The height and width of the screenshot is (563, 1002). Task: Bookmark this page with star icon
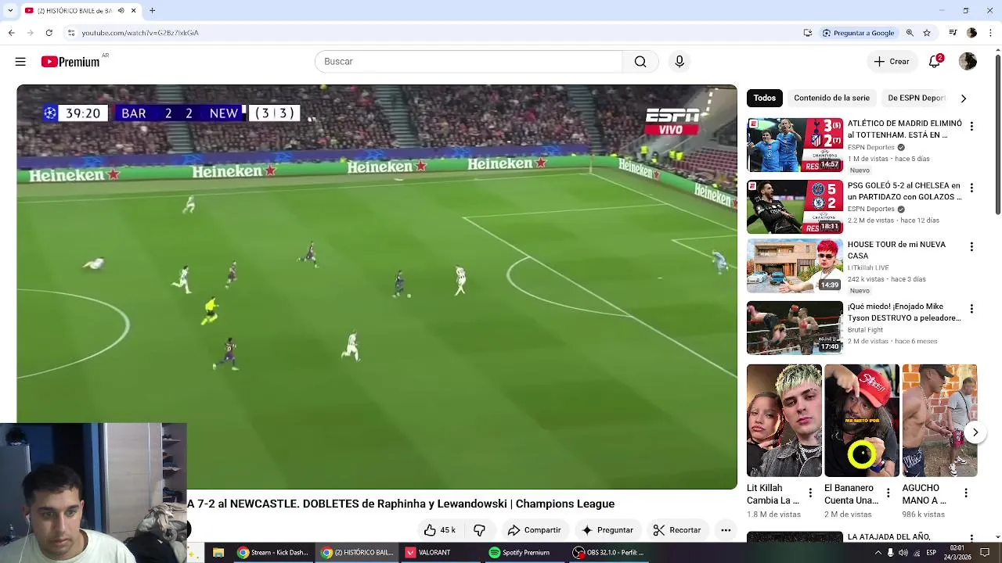click(927, 33)
